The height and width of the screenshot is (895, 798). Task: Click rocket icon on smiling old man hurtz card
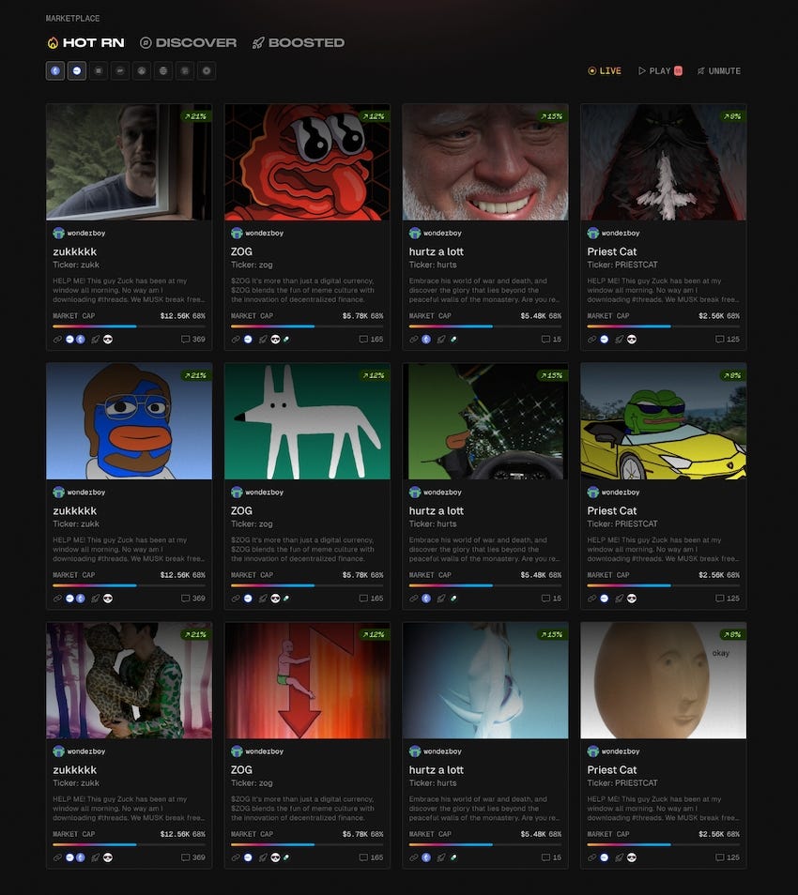[441, 339]
